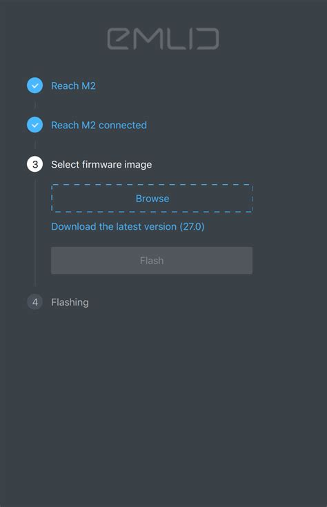The image size is (327, 507).
Task: Click the word Browse in the dashed box
Action: [152, 199]
